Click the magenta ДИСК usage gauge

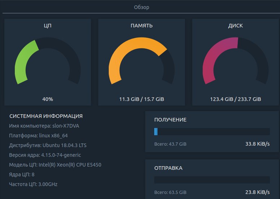click(235, 61)
